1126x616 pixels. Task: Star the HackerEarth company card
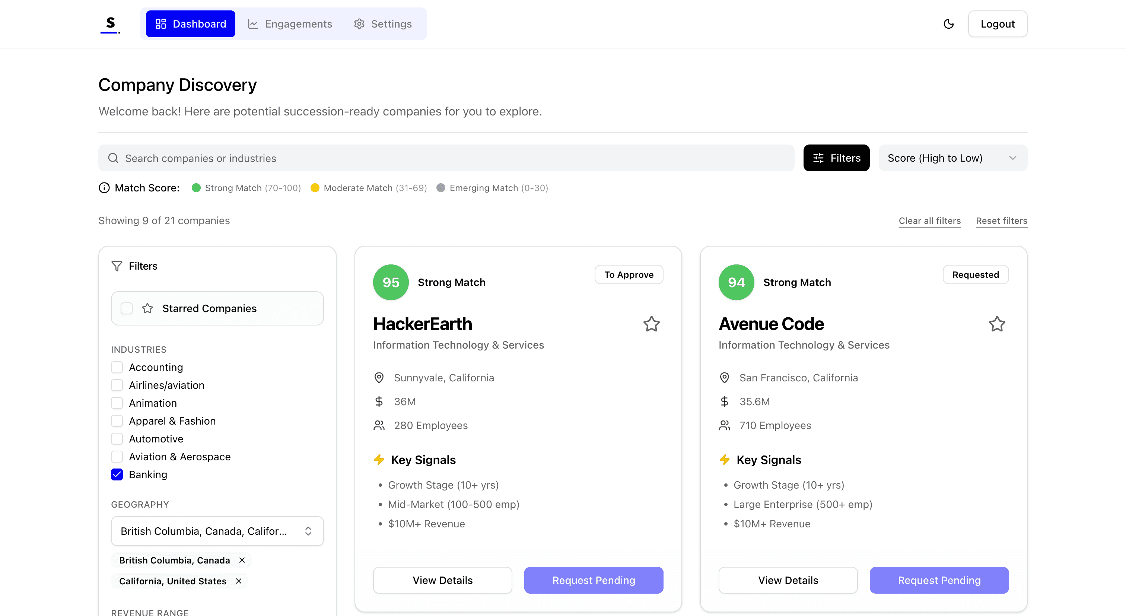tap(651, 324)
